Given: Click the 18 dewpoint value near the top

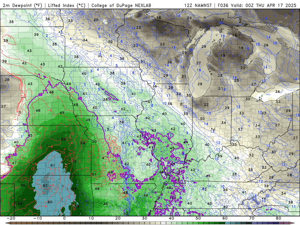Looking at the screenshot, I should click(159, 18).
